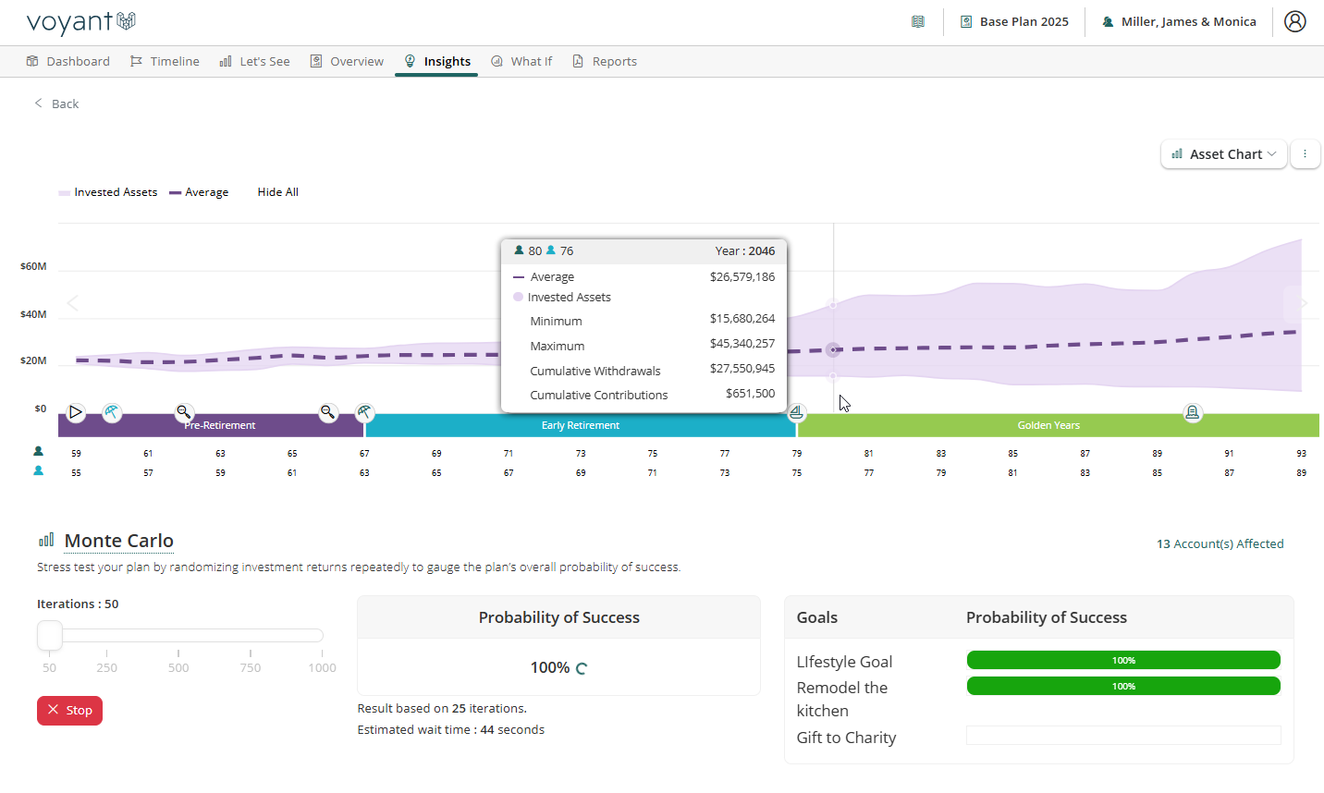
Task: Open the three-dot chart options menu
Action: coord(1305,154)
